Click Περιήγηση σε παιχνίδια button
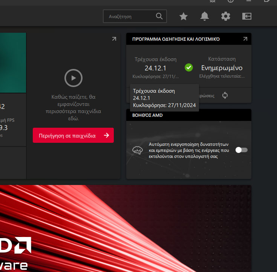This screenshot has height=272, width=277. point(73,135)
